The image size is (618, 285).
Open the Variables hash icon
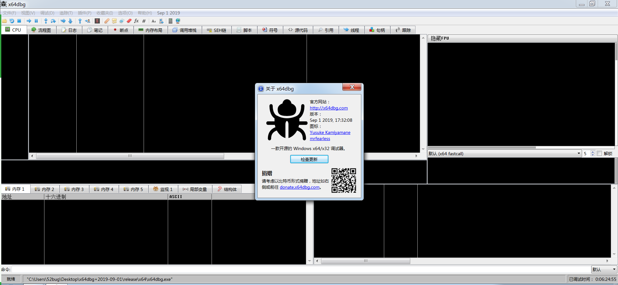[x=144, y=21]
